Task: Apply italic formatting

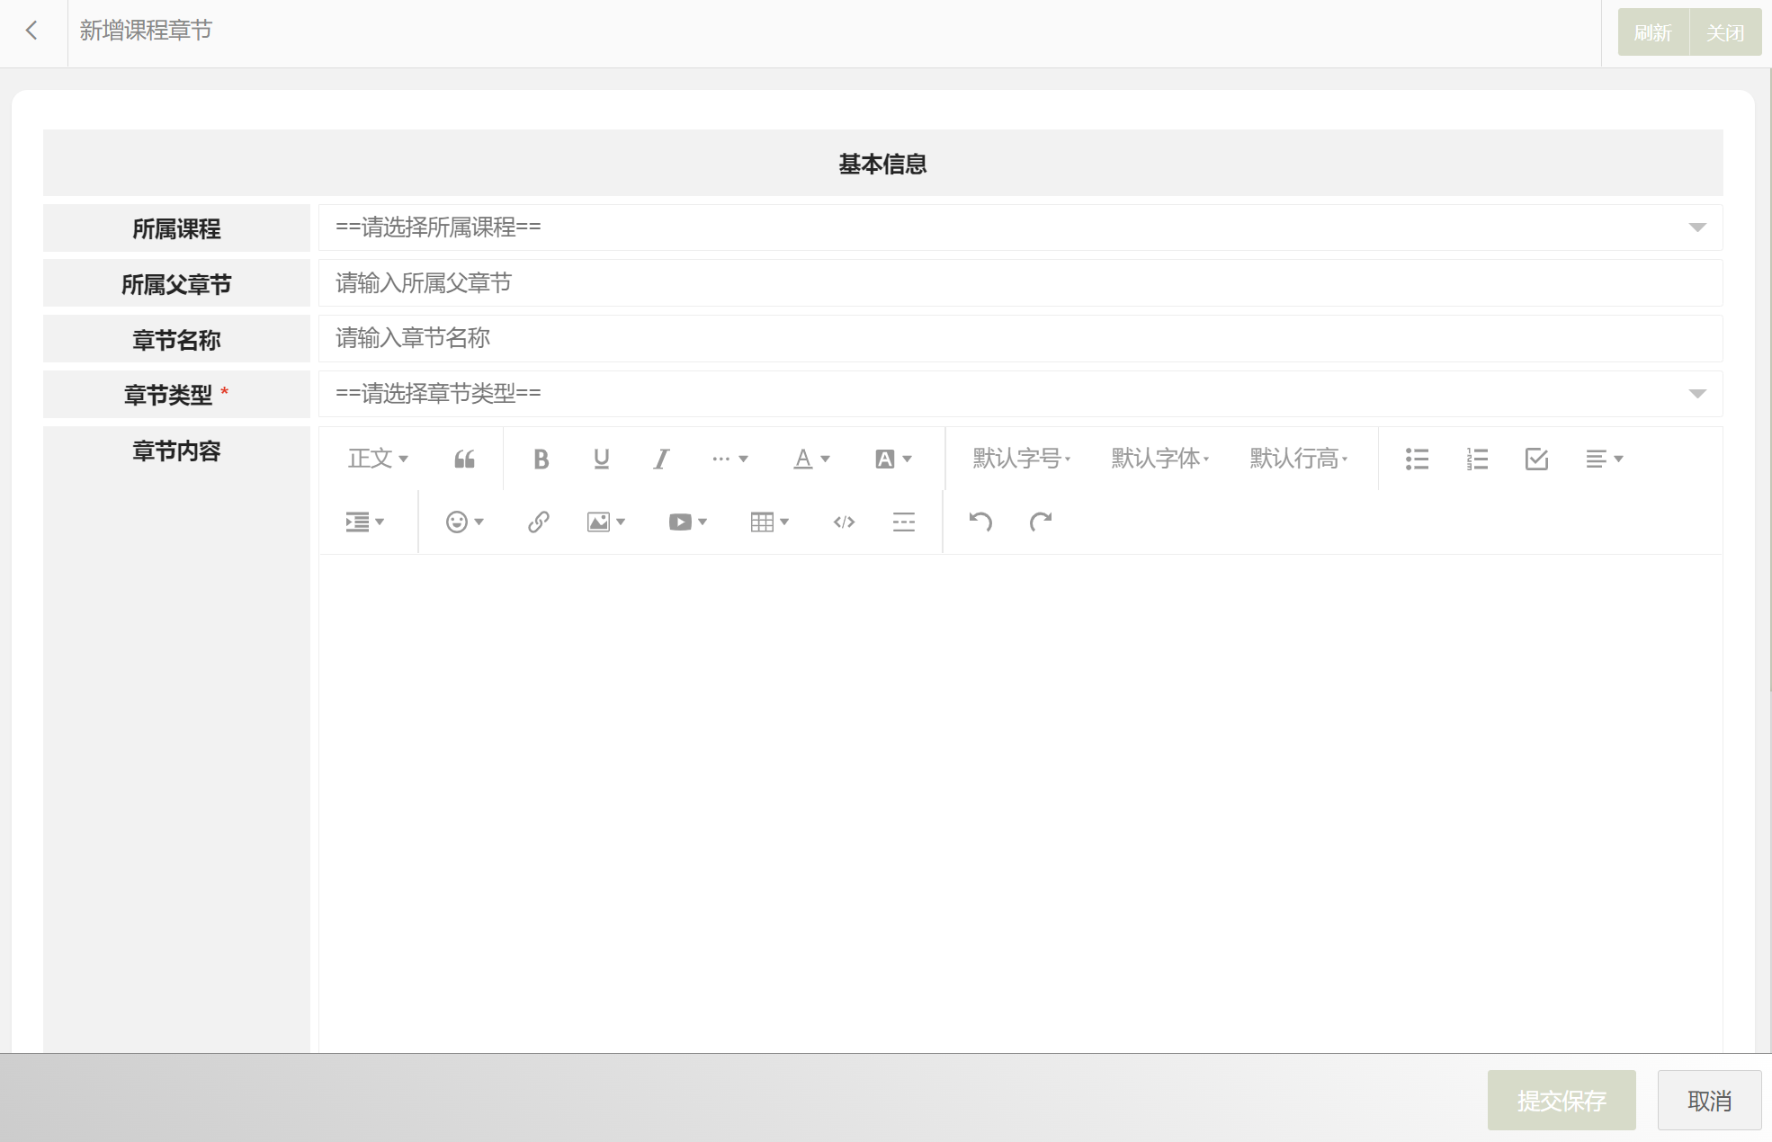Action: point(661,459)
